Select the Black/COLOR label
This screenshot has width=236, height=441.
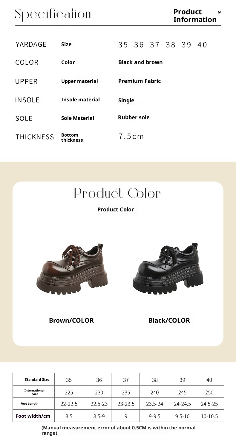coord(169,321)
